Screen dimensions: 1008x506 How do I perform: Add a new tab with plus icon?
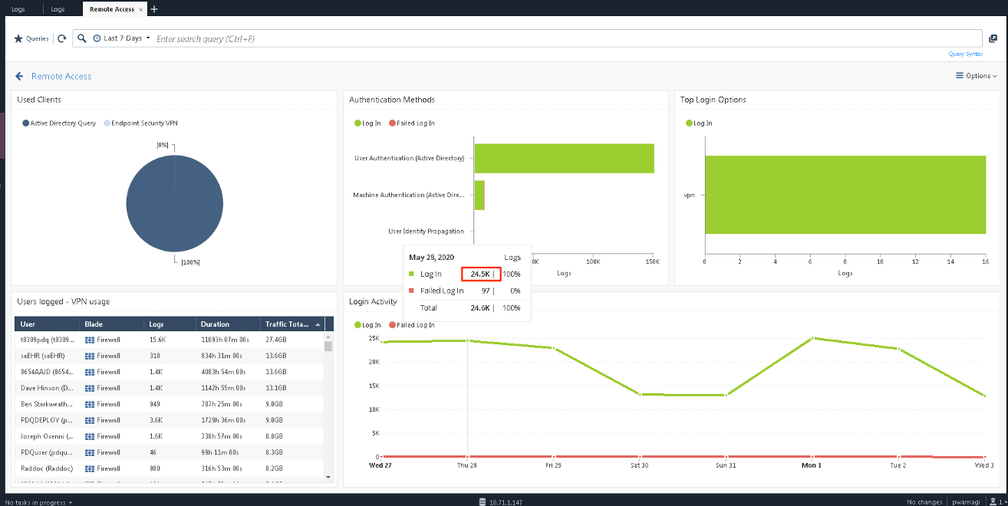pyautogui.click(x=154, y=9)
